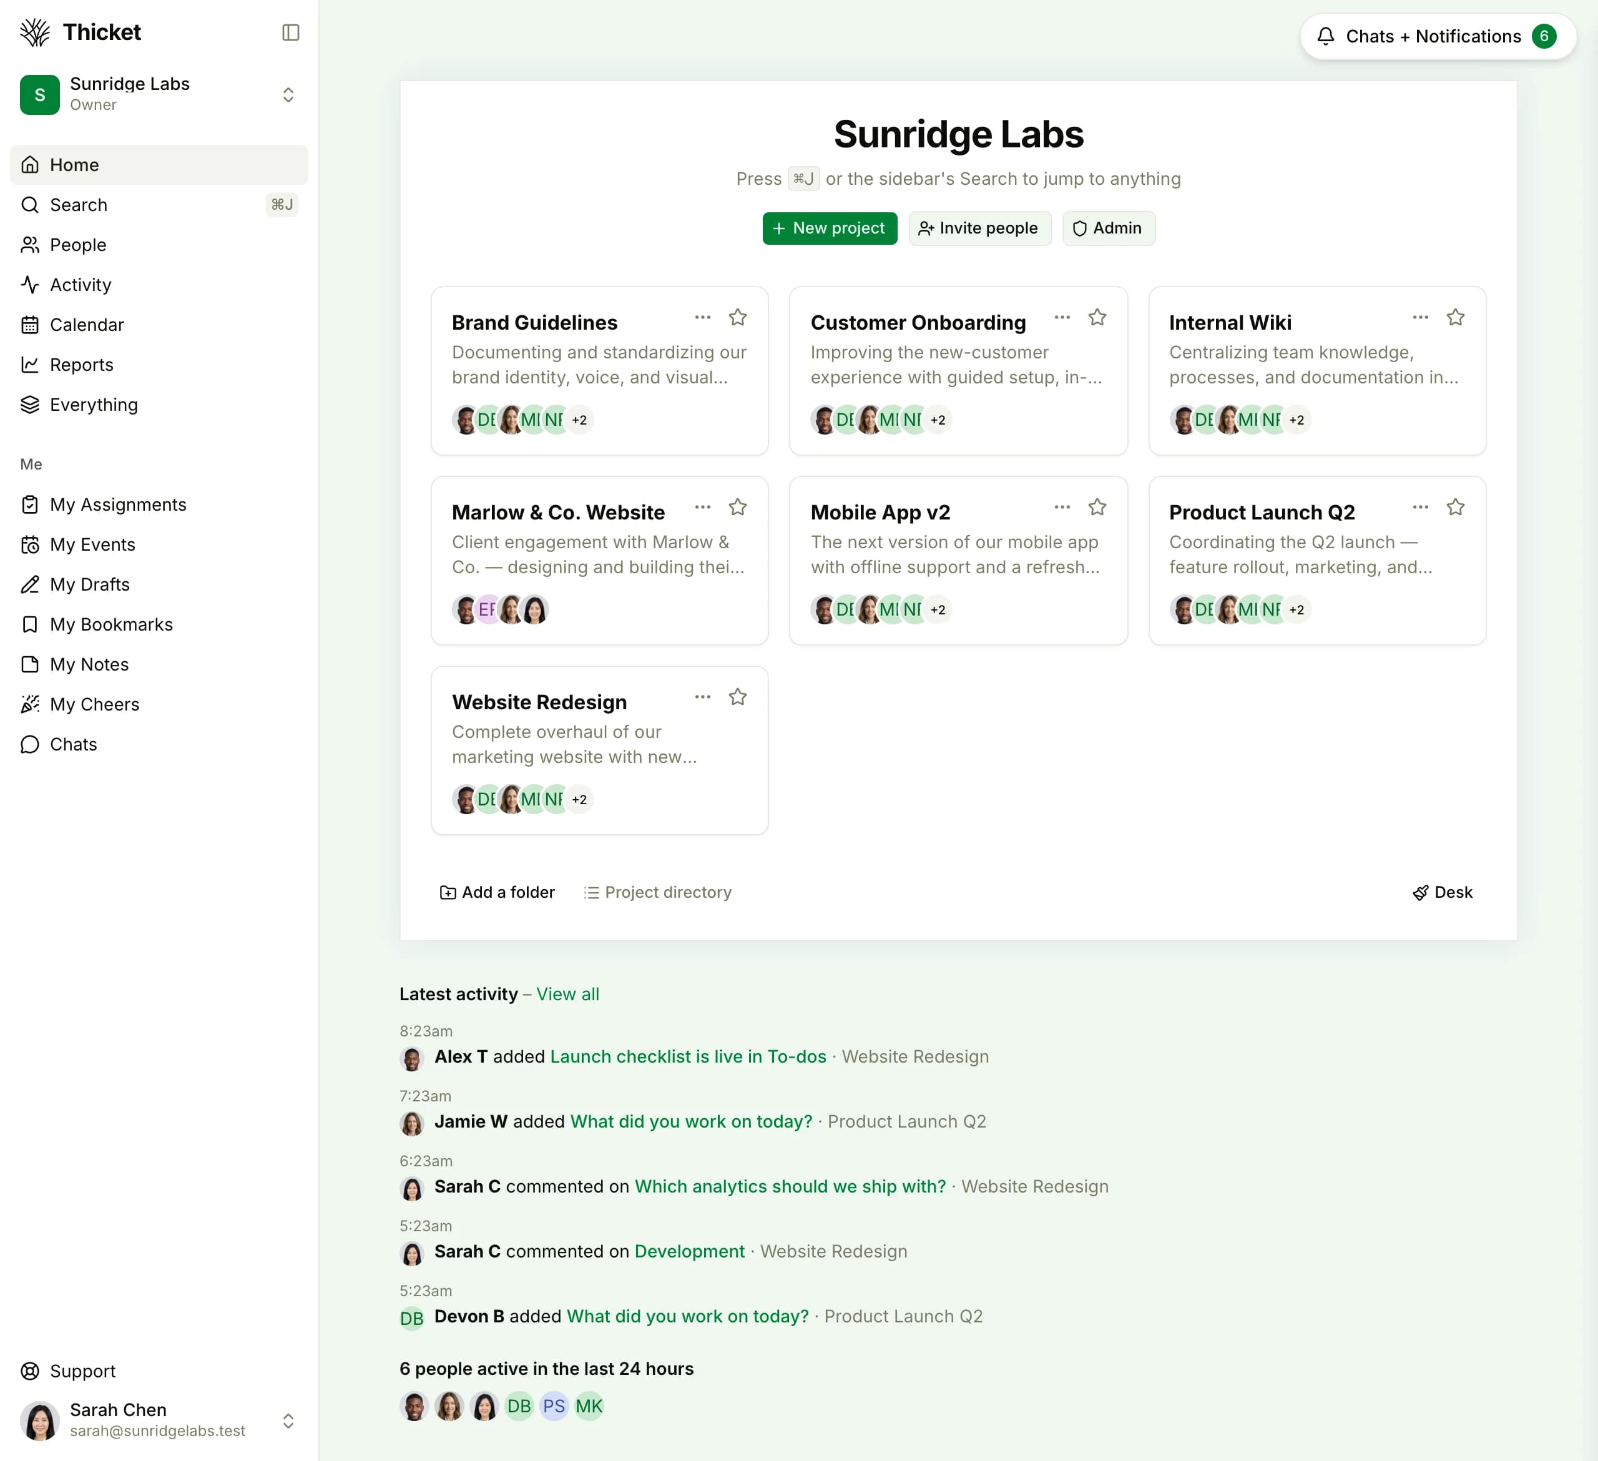Click the Everything stack icon

pyautogui.click(x=30, y=405)
